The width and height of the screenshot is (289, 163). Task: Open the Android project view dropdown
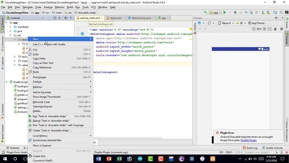(x=25, y=18)
